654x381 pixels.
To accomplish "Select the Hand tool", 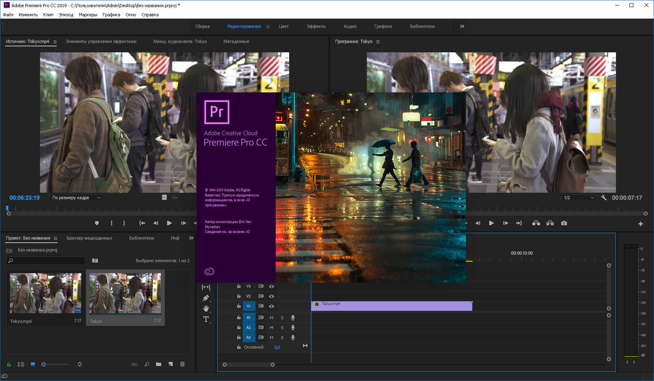I will (206, 308).
